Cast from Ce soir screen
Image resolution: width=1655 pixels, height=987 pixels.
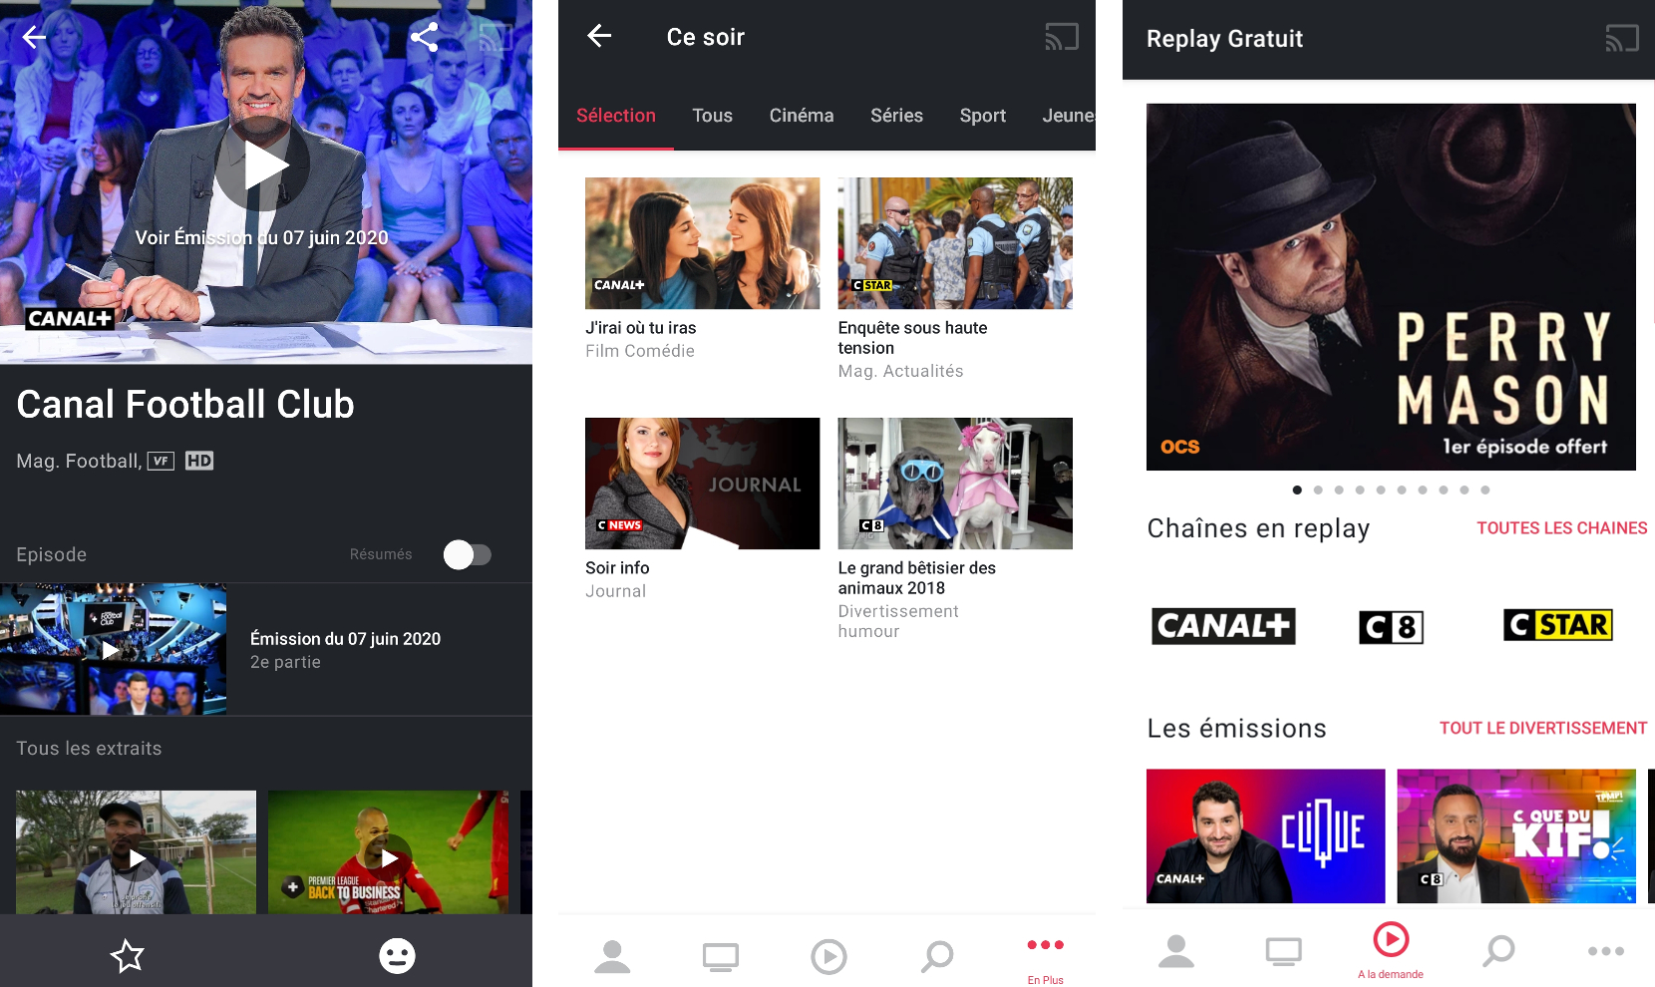[1062, 38]
